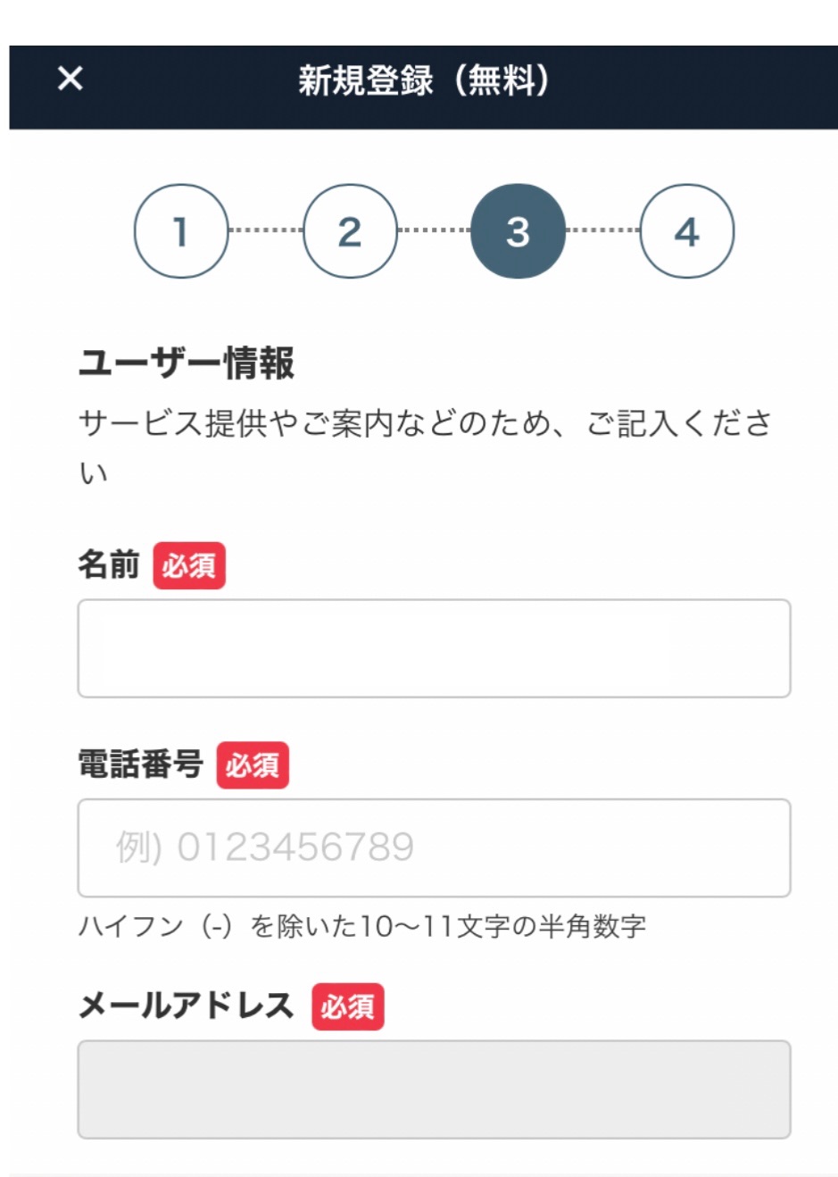Viewport: 838px width, 1177px height.
Task: Select step 4 circle in progress indicator
Action: [687, 230]
